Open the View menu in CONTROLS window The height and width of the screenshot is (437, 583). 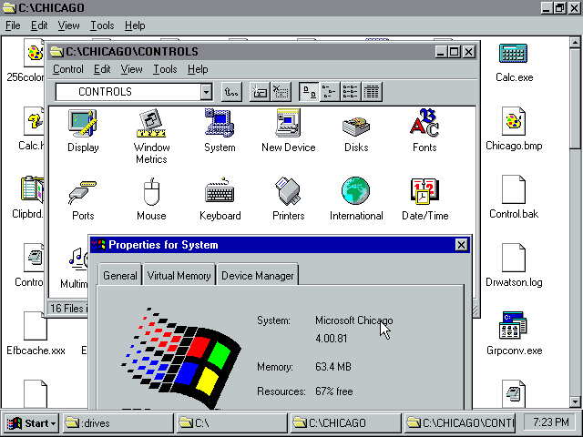pos(131,69)
